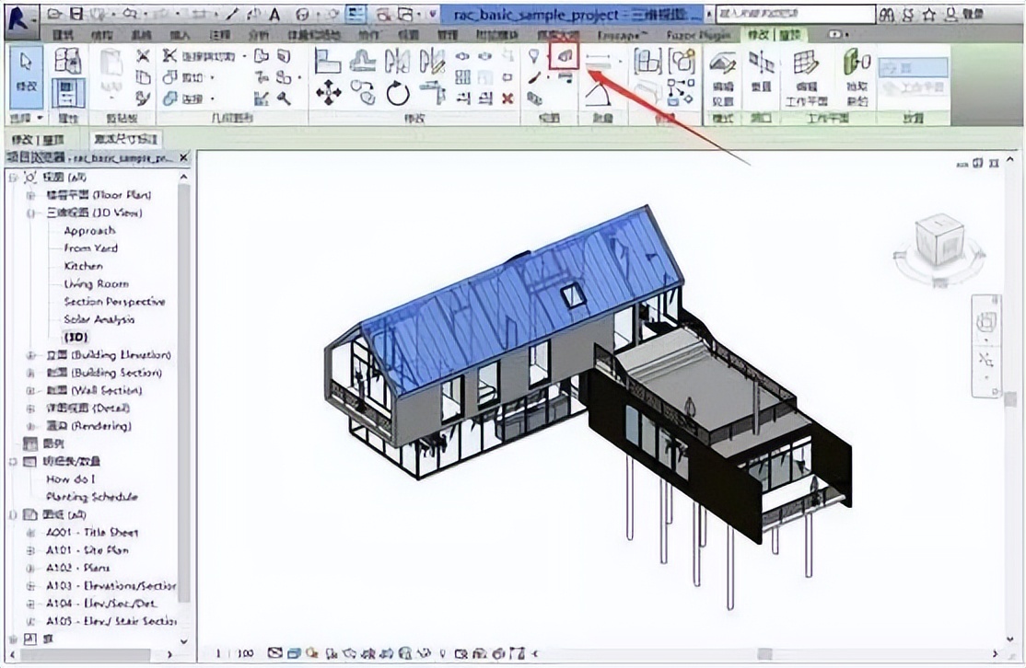Open the Fuzor Plugin ribbon tab
Screen dimensions: 1026x668
tap(699, 34)
